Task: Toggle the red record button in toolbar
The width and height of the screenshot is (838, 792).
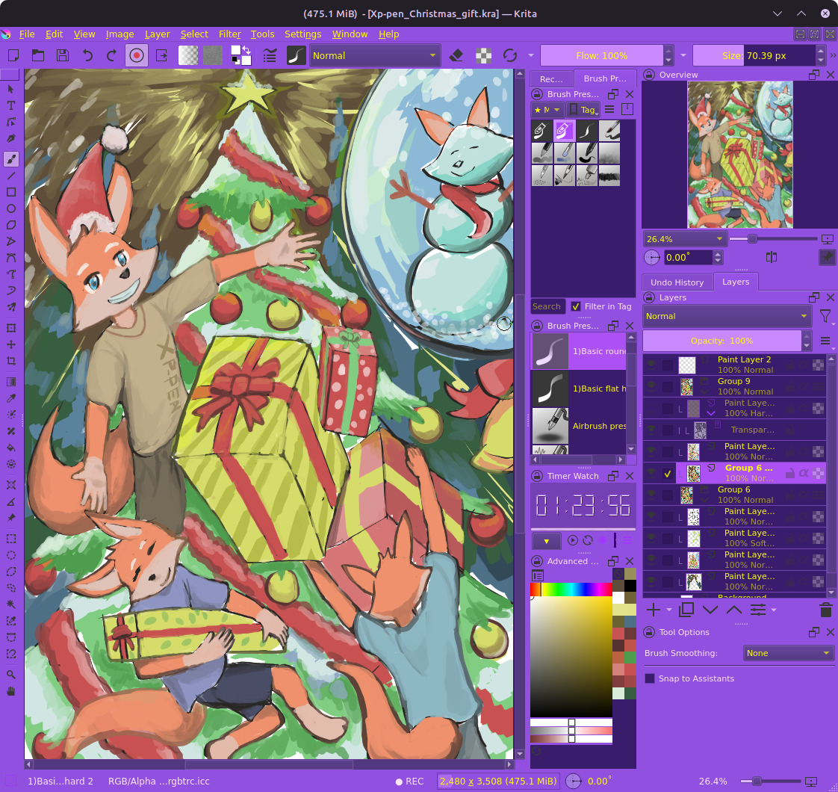Action: pyautogui.click(x=136, y=55)
